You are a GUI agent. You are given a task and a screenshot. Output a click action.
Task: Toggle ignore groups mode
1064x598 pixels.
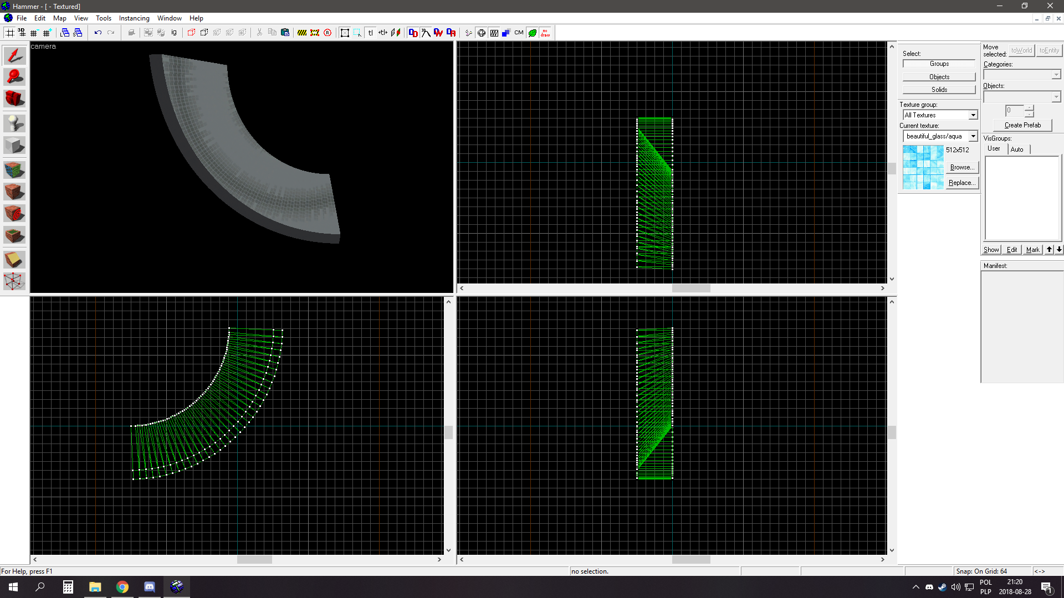click(174, 33)
